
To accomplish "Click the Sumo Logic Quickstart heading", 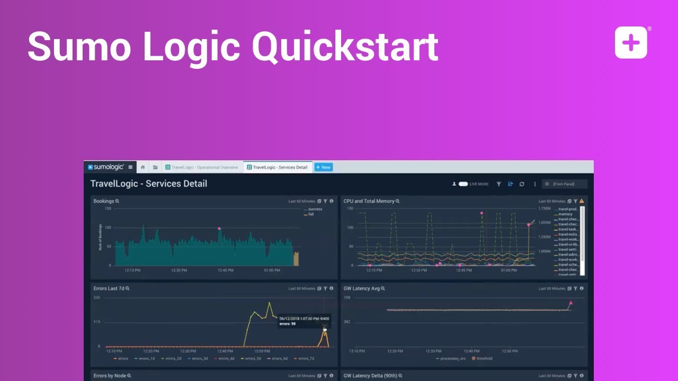I will [233, 47].
